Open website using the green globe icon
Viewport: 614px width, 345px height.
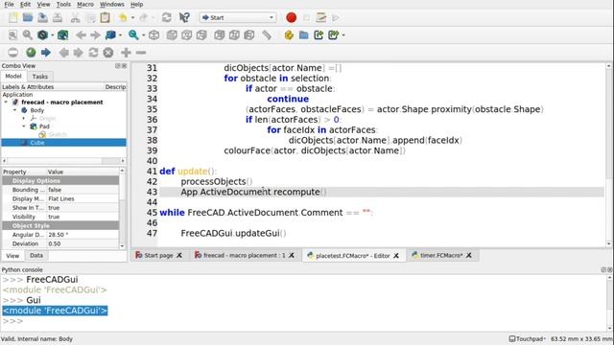pos(31,53)
